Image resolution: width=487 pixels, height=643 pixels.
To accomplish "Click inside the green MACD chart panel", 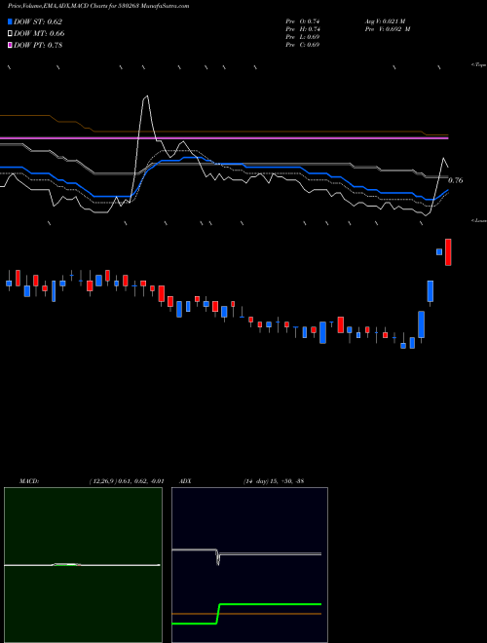I will (x=83, y=565).
